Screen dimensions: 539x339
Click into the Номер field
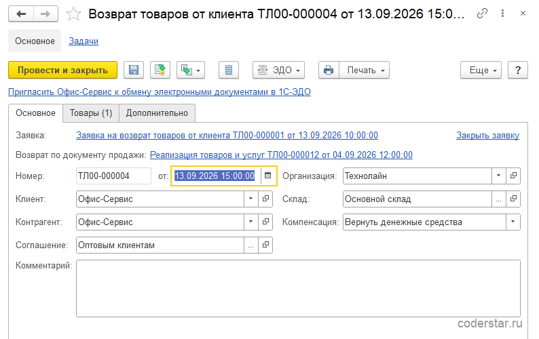coord(113,176)
